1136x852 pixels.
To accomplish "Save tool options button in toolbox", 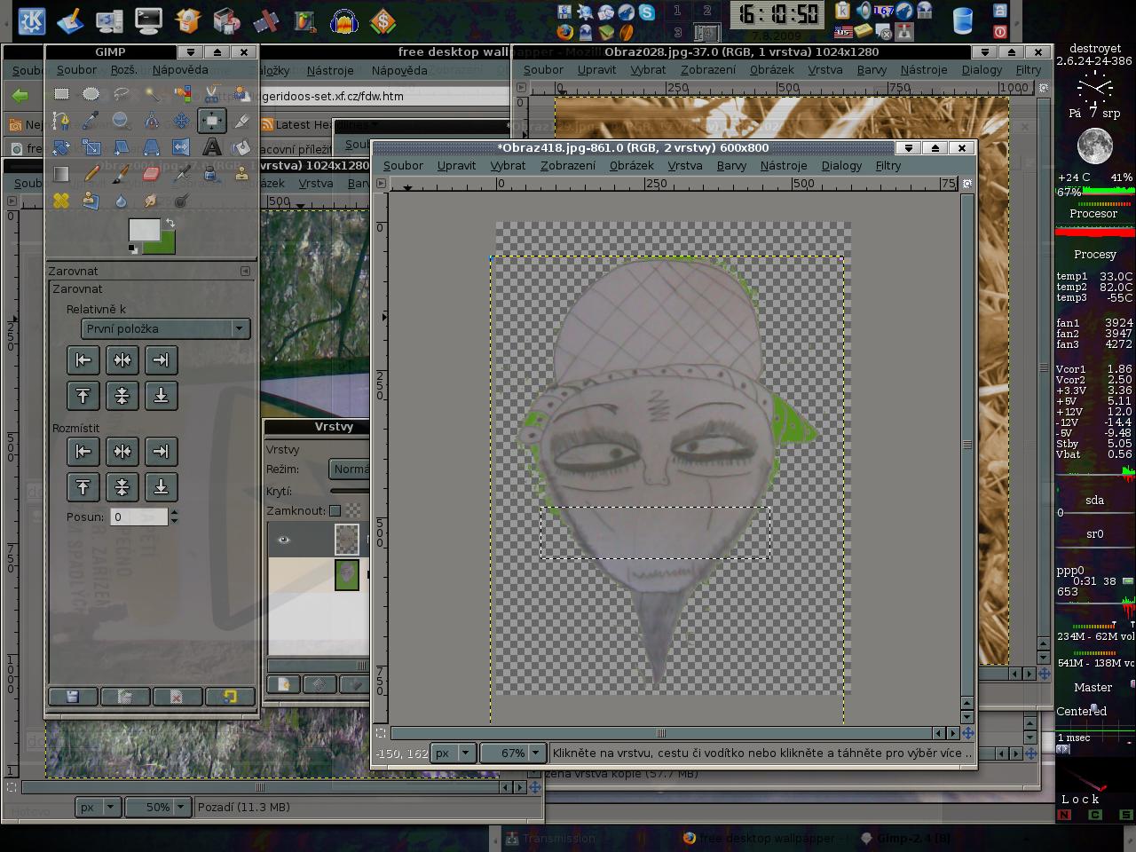I will pos(73,697).
